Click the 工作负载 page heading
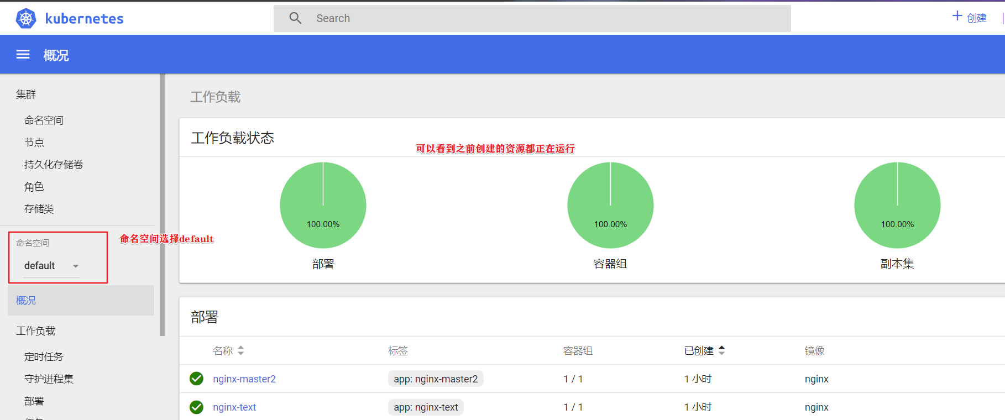Screen dimensions: 1005x420 (216, 97)
